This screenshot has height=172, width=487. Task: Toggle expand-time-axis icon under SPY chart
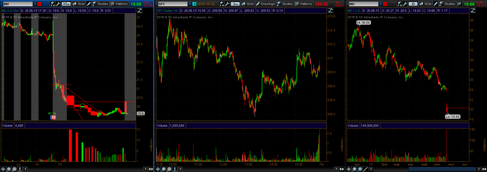pyautogui.click(x=342, y=169)
